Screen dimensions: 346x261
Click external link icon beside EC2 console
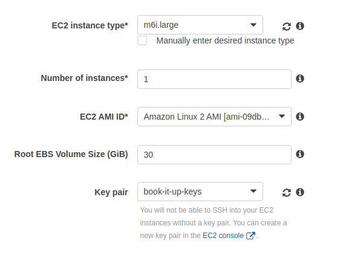point(250,236)
